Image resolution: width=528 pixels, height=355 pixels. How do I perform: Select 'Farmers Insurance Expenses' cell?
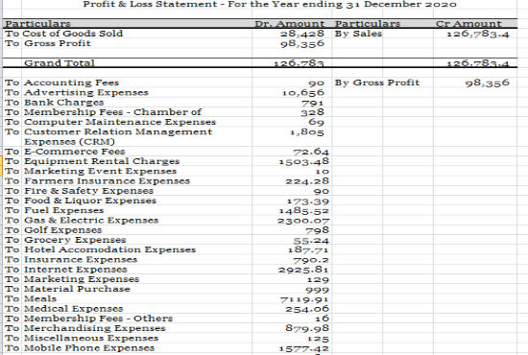108,180
